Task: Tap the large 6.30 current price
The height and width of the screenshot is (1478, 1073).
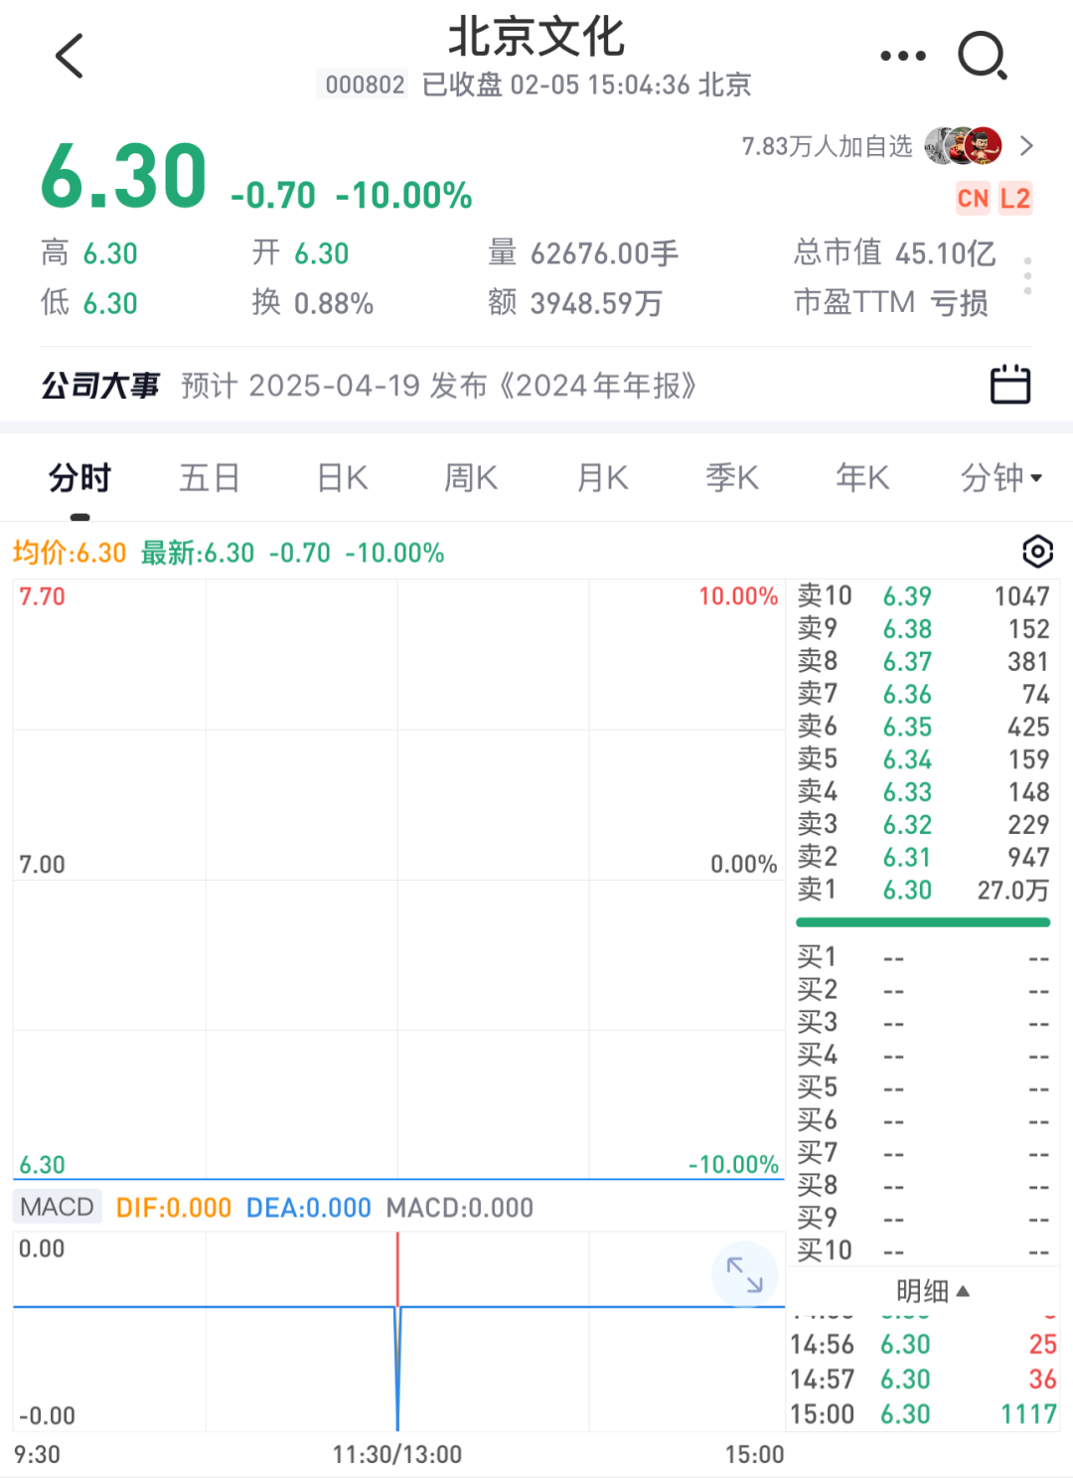Action: point(124,177)
